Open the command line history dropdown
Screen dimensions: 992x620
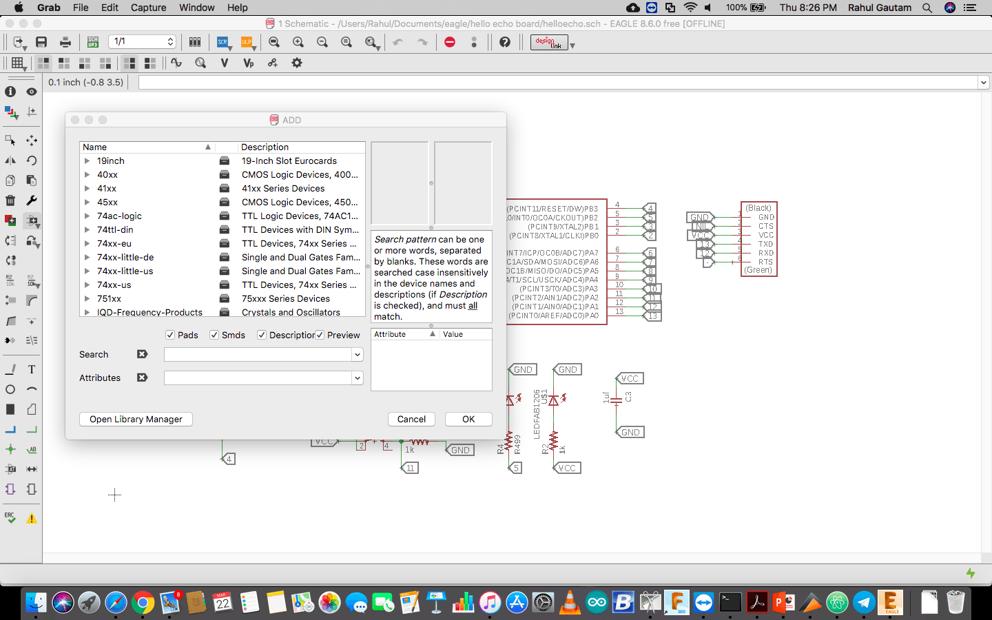tap(984, 82)
